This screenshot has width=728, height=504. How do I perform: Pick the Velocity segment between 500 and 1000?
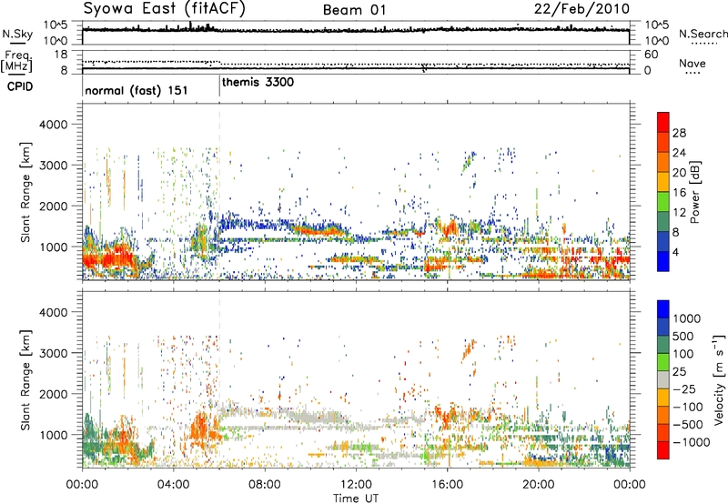click(x=663, y=327)
